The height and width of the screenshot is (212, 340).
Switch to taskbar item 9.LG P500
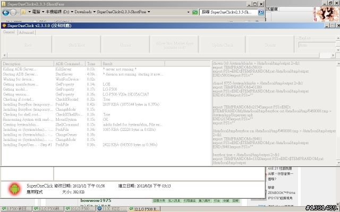point(48,209)
